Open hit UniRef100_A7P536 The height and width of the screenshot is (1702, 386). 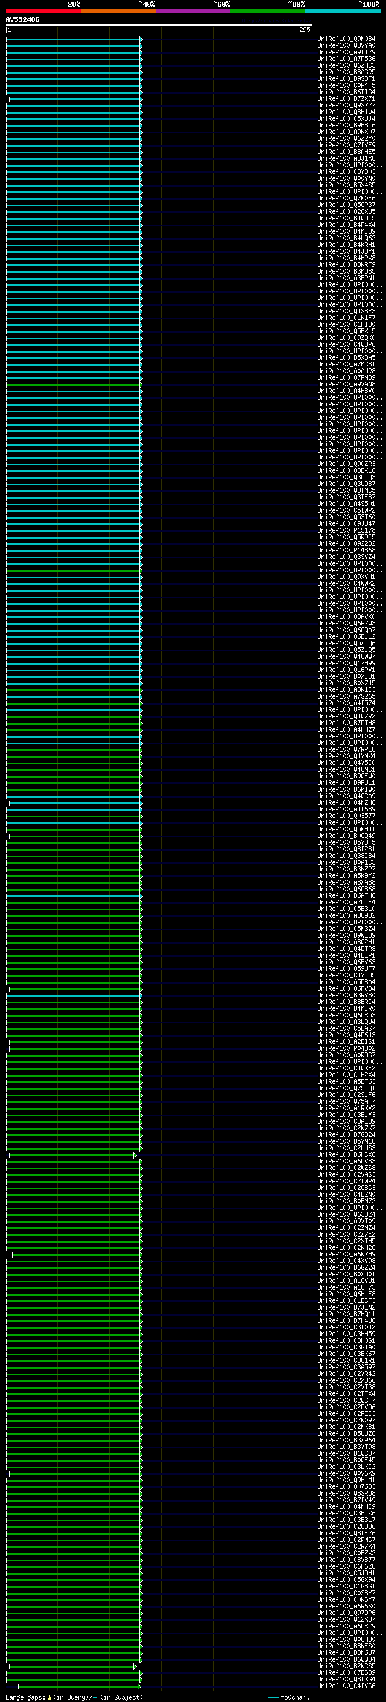tap(346, 59)
